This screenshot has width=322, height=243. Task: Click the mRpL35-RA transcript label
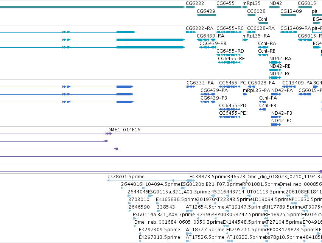pos(256,36)
